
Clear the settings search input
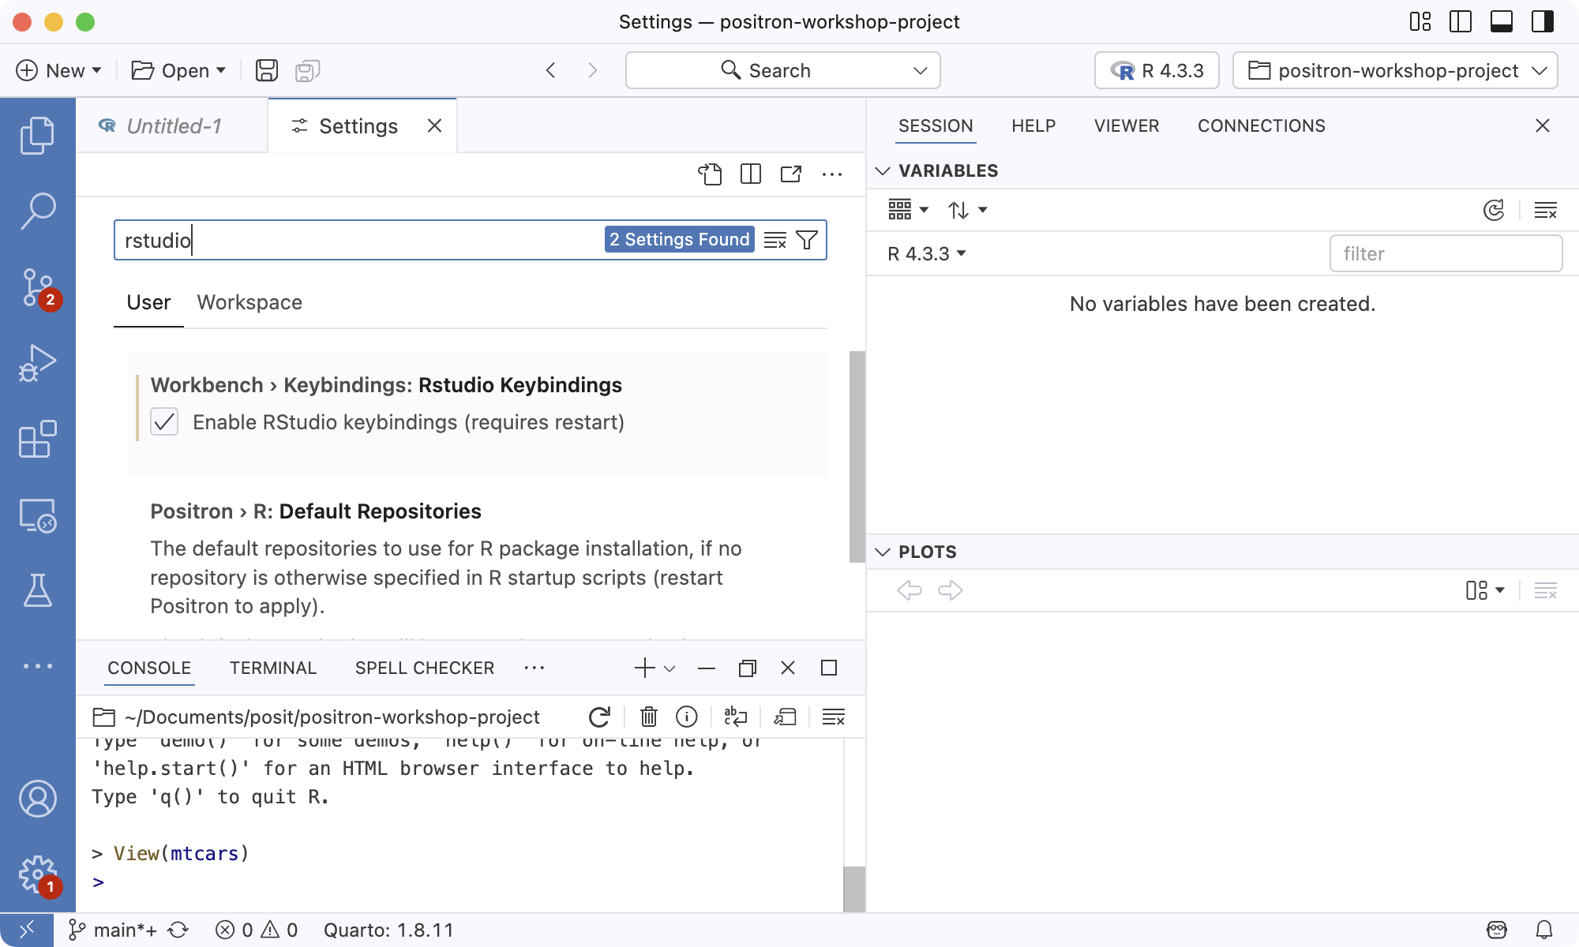click(x=775, y=240)
